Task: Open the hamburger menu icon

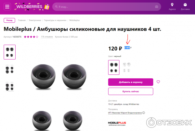Action: (x=7, y=6)
